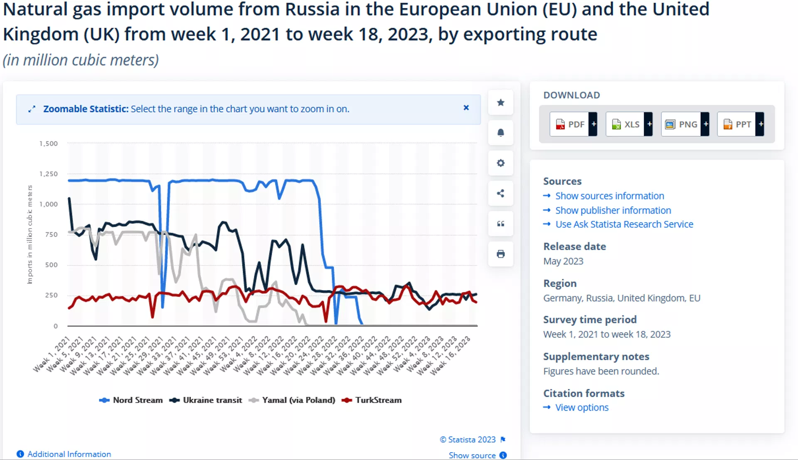The height and width of the screenshot is (460, 798).
Task: Download the statistic as PDF
Action: click(x=569, y=124)
